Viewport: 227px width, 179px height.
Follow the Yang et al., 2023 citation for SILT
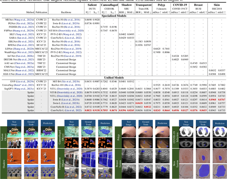point(24,34)
